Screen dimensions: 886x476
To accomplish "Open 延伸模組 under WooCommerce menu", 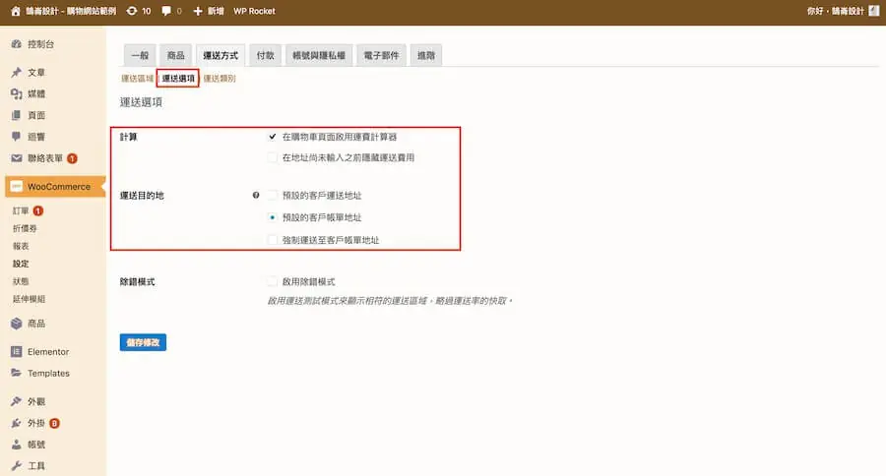I will point(29,299).
